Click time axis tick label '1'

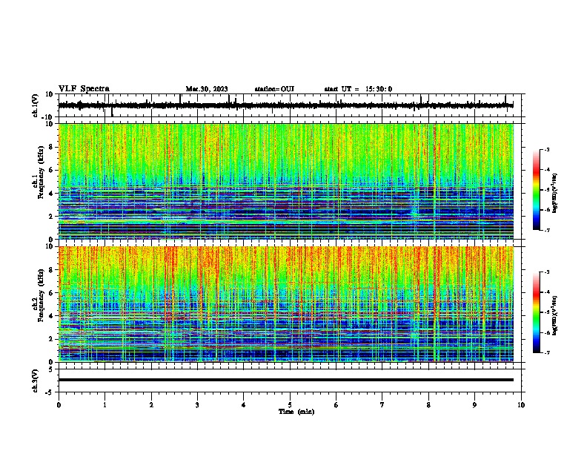tap(105, 405)
